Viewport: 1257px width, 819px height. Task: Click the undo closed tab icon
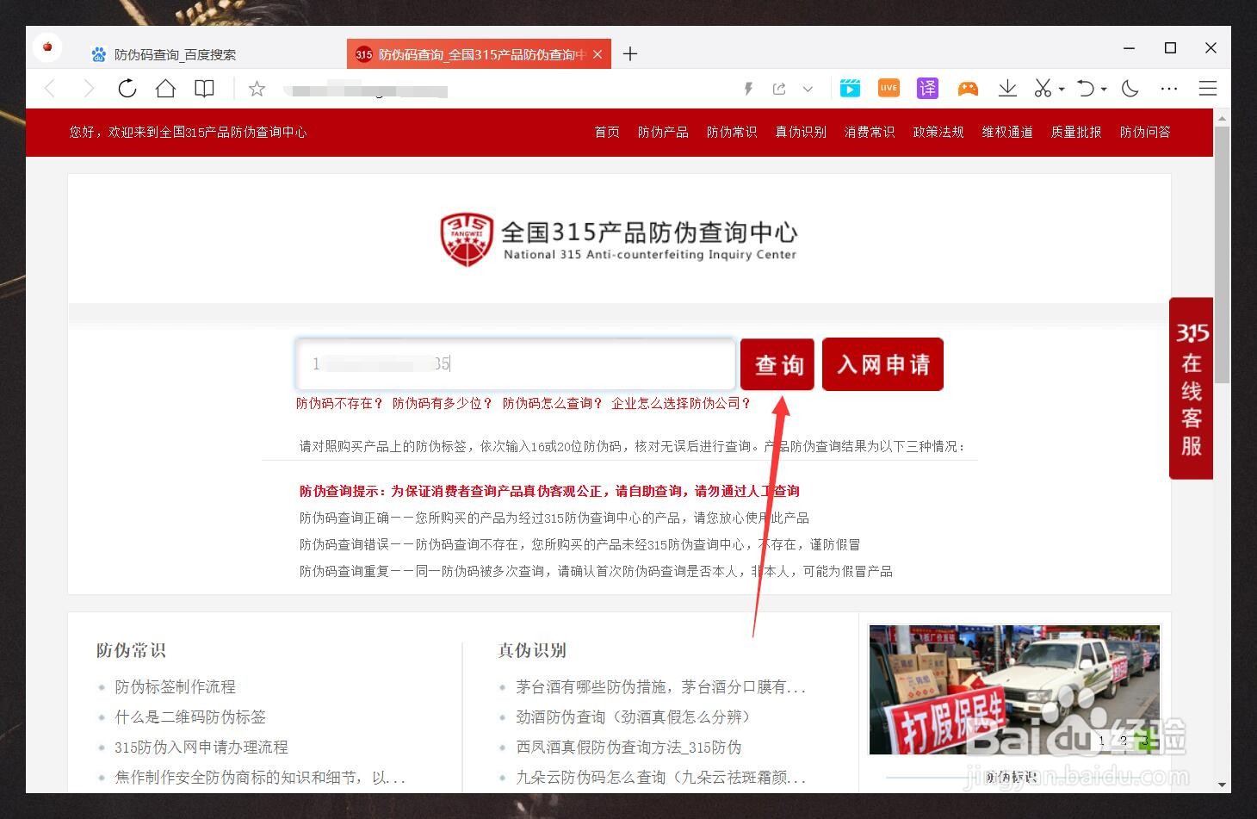click(x=1086, y=88)
